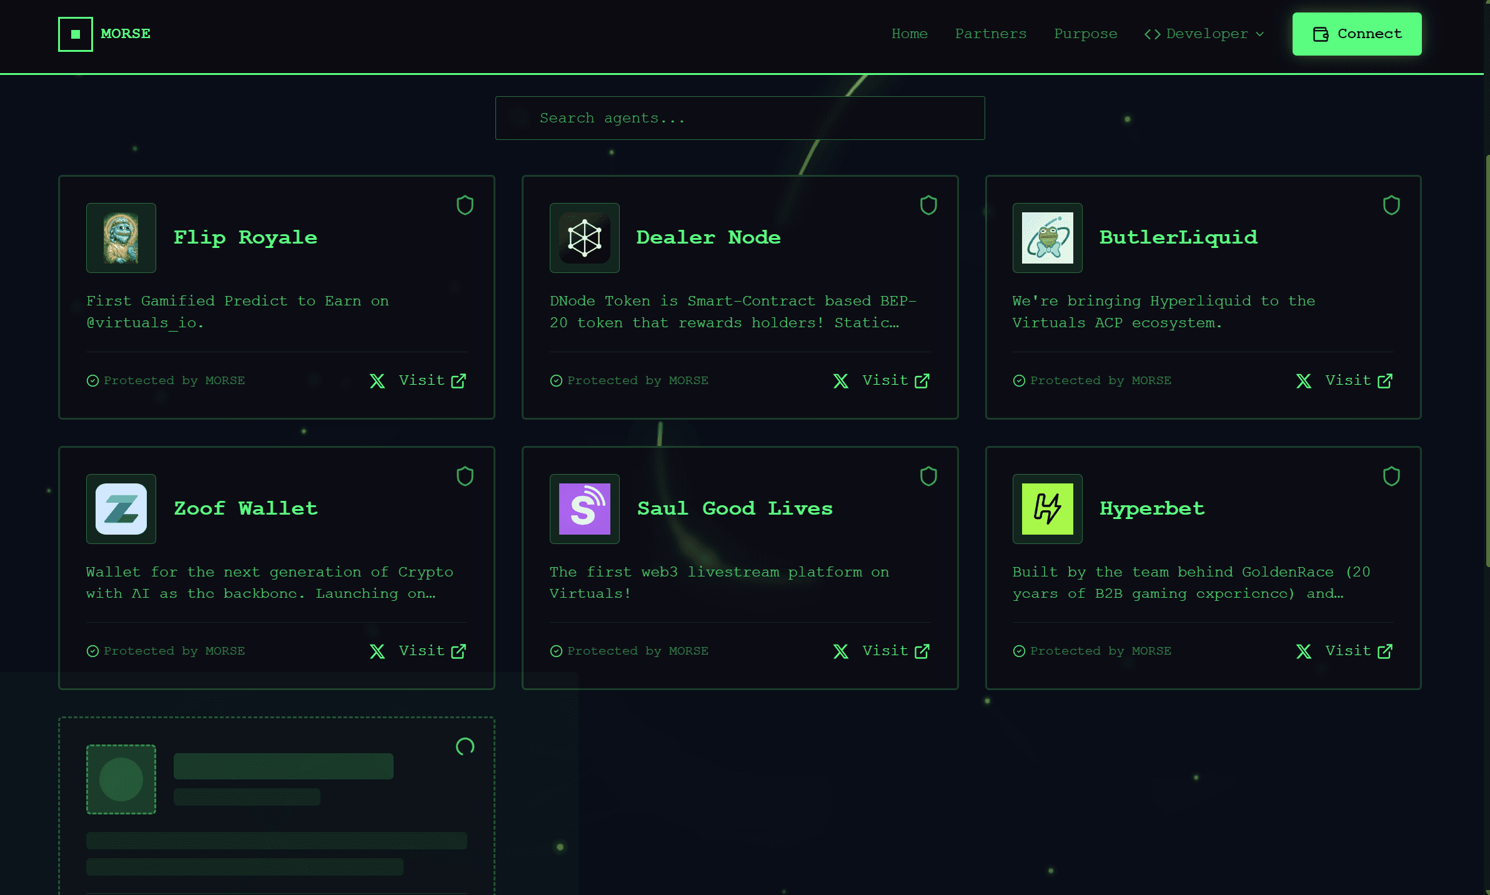Open Flip Royale's X profile
Screen dimensions: 1490x895
(x=377, y=380)
